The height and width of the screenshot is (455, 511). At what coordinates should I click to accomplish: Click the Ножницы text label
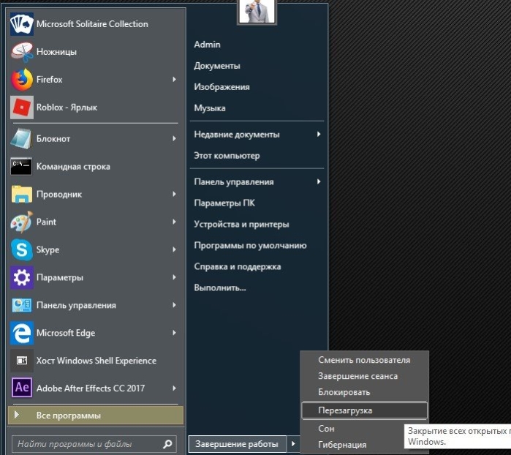57,51
